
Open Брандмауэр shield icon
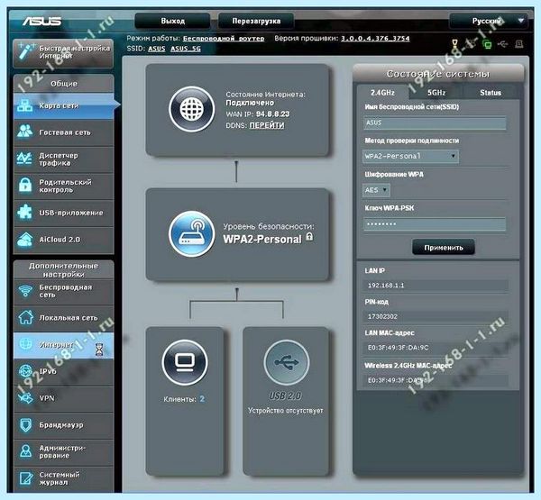click(x=26, y=425)
